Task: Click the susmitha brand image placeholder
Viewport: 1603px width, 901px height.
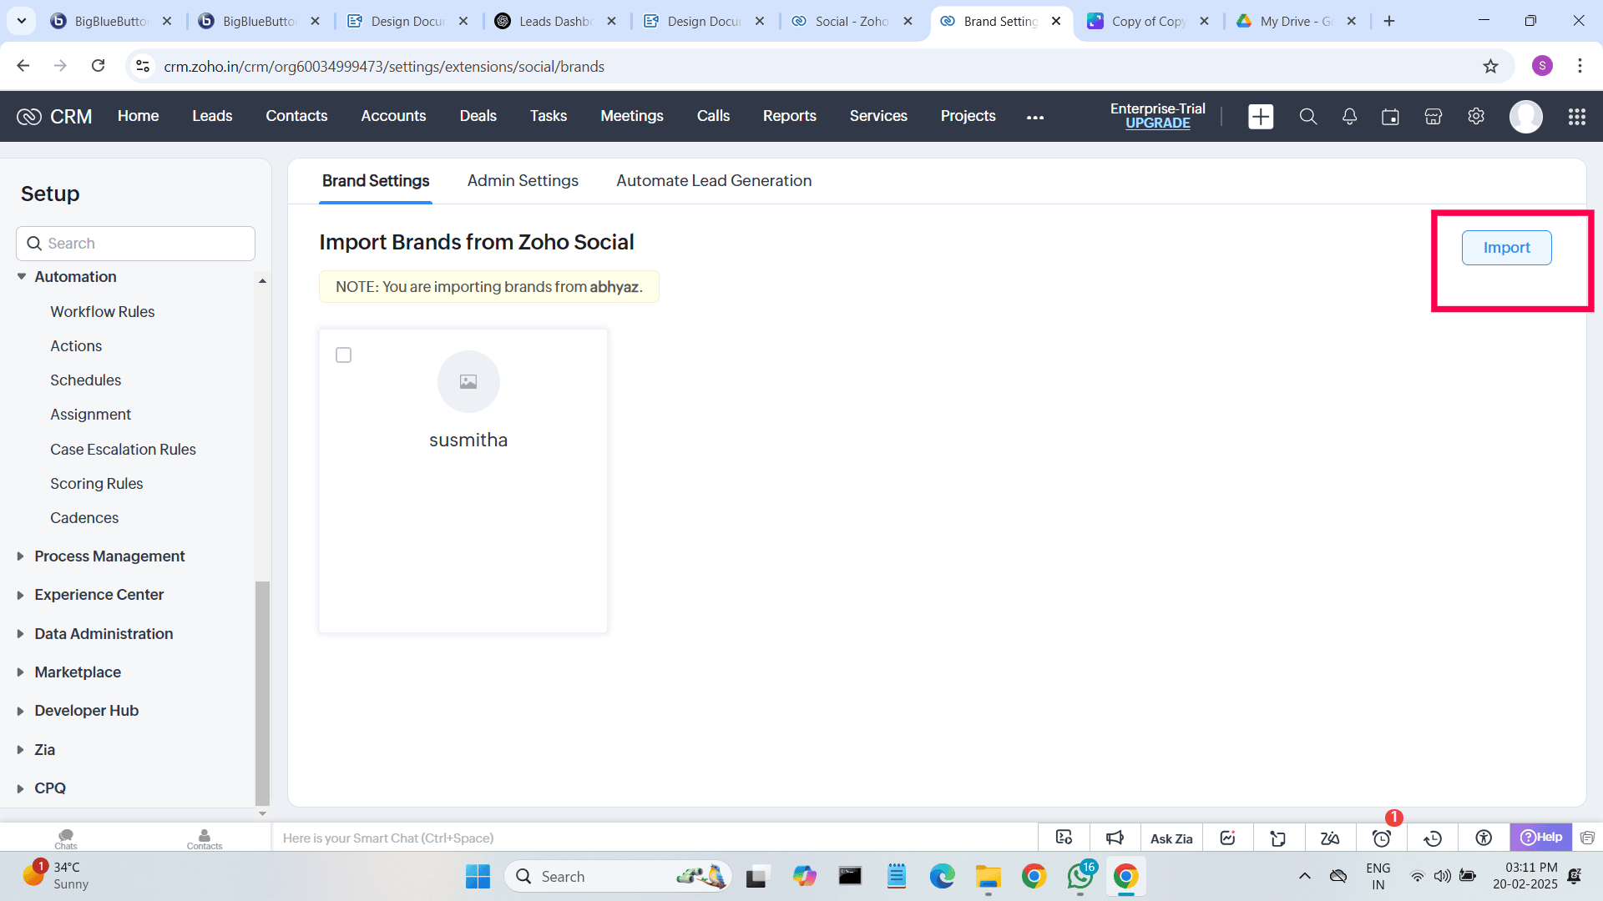Action: coord(468,381)
